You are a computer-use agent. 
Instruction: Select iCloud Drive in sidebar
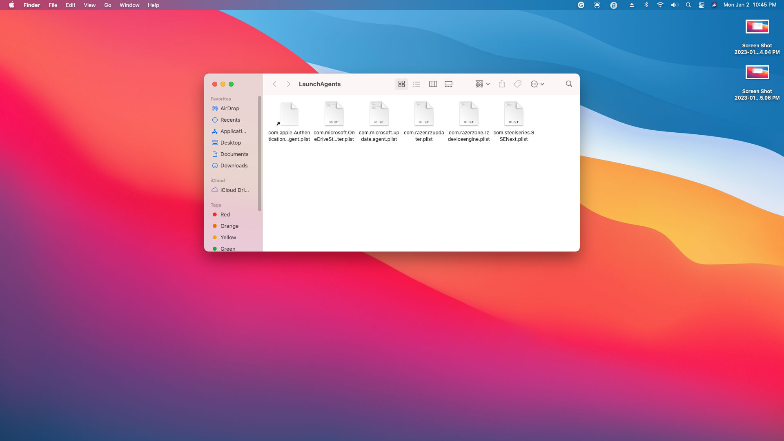point(234,190)
